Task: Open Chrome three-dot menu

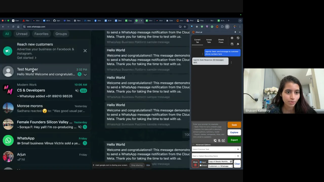Action: tap(240, 27)
